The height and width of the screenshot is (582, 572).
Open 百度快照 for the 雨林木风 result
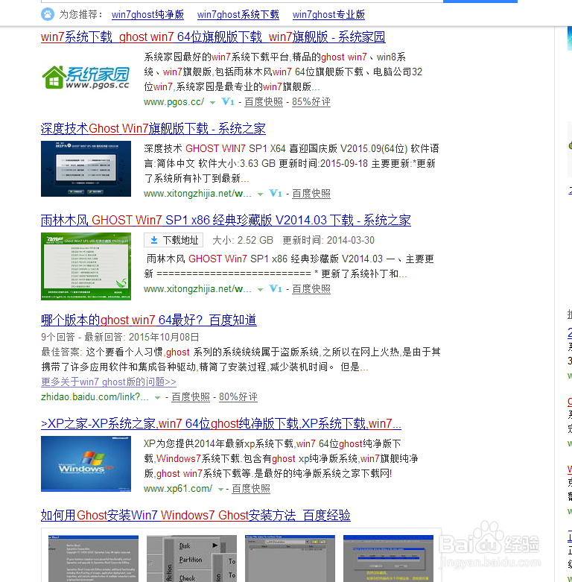[x=311, y=289]
